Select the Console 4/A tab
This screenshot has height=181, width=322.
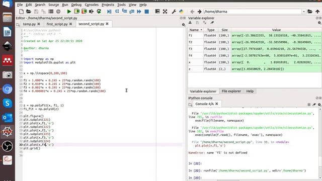coord(205,104)
